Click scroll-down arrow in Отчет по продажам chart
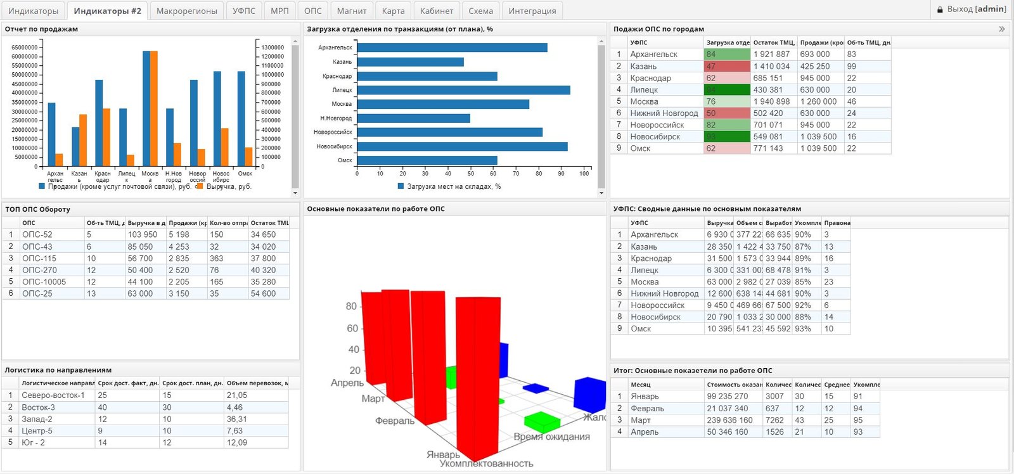1014x474 pixels. (295, 193)
